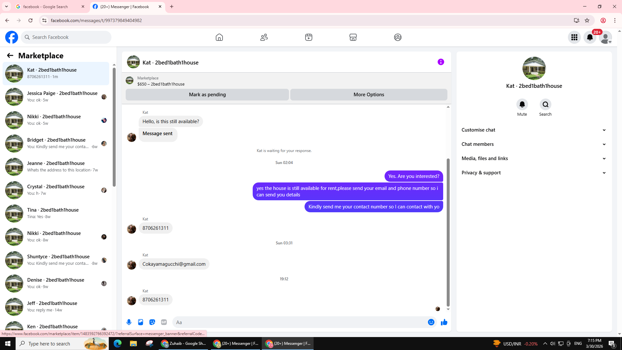Send a thumbs-up like

[444, 322]
